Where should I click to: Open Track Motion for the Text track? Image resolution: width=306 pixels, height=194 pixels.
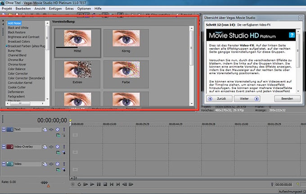tap(45, 129)
